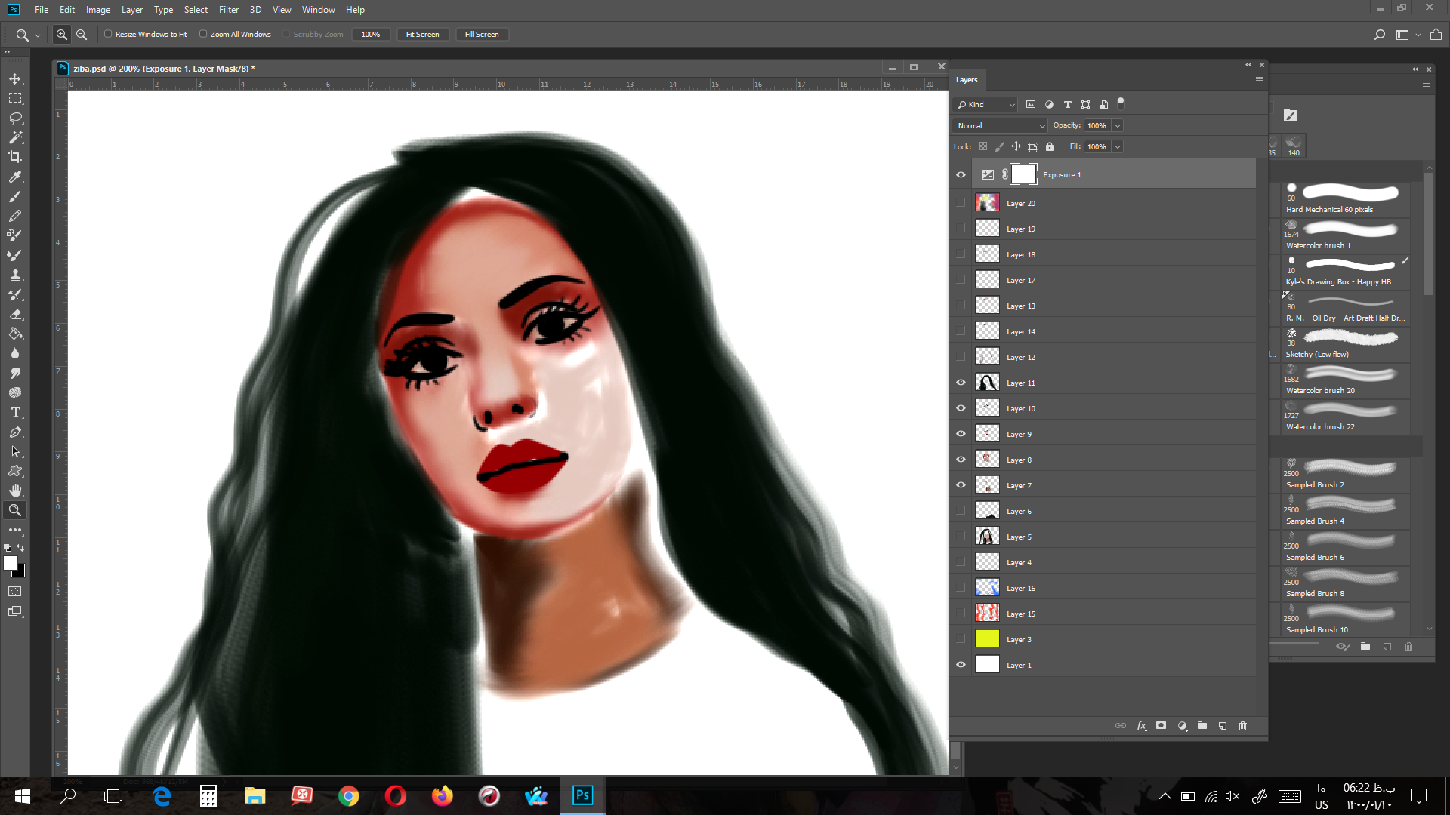Select the Paint Bucket tool
Image resolution: width=1450 pixels, height=815 pixels.
[15, 334]
